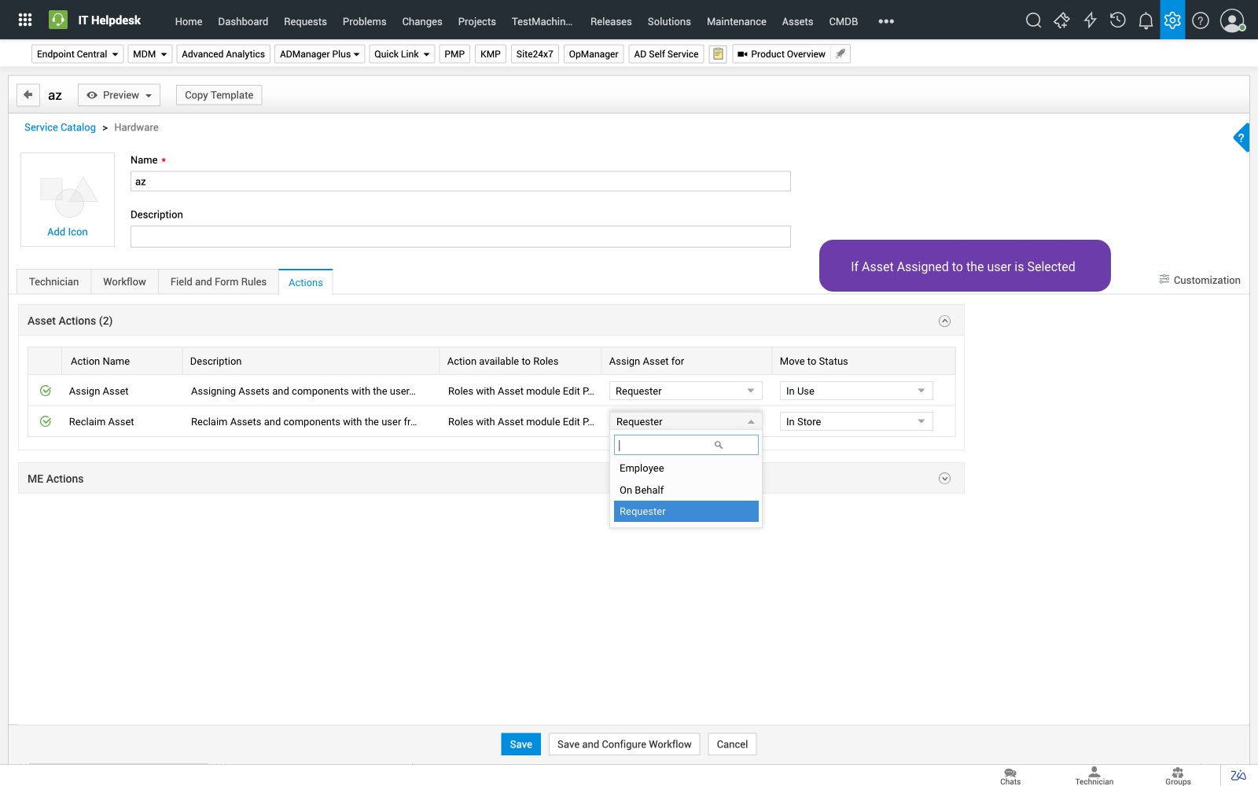The image size is (1258, 786).
Task: Open AD Self Service quick link
Action: point(666,53)
